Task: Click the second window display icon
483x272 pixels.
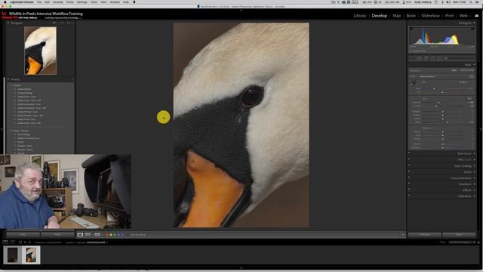Action: [x=13, y=243]
